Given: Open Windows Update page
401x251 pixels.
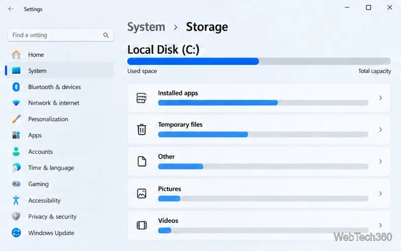Looking at the screenshot, I should (60, 233).
